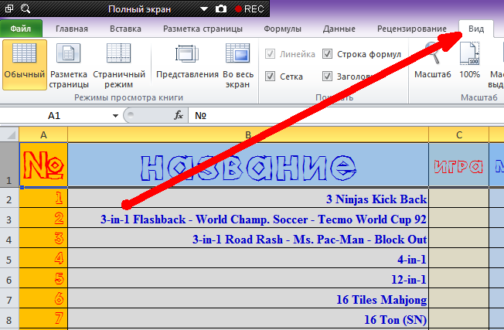Select the № header cell A1
This screenshot has height=330, width=504.
pyautogui.click(x=43, y=165)
